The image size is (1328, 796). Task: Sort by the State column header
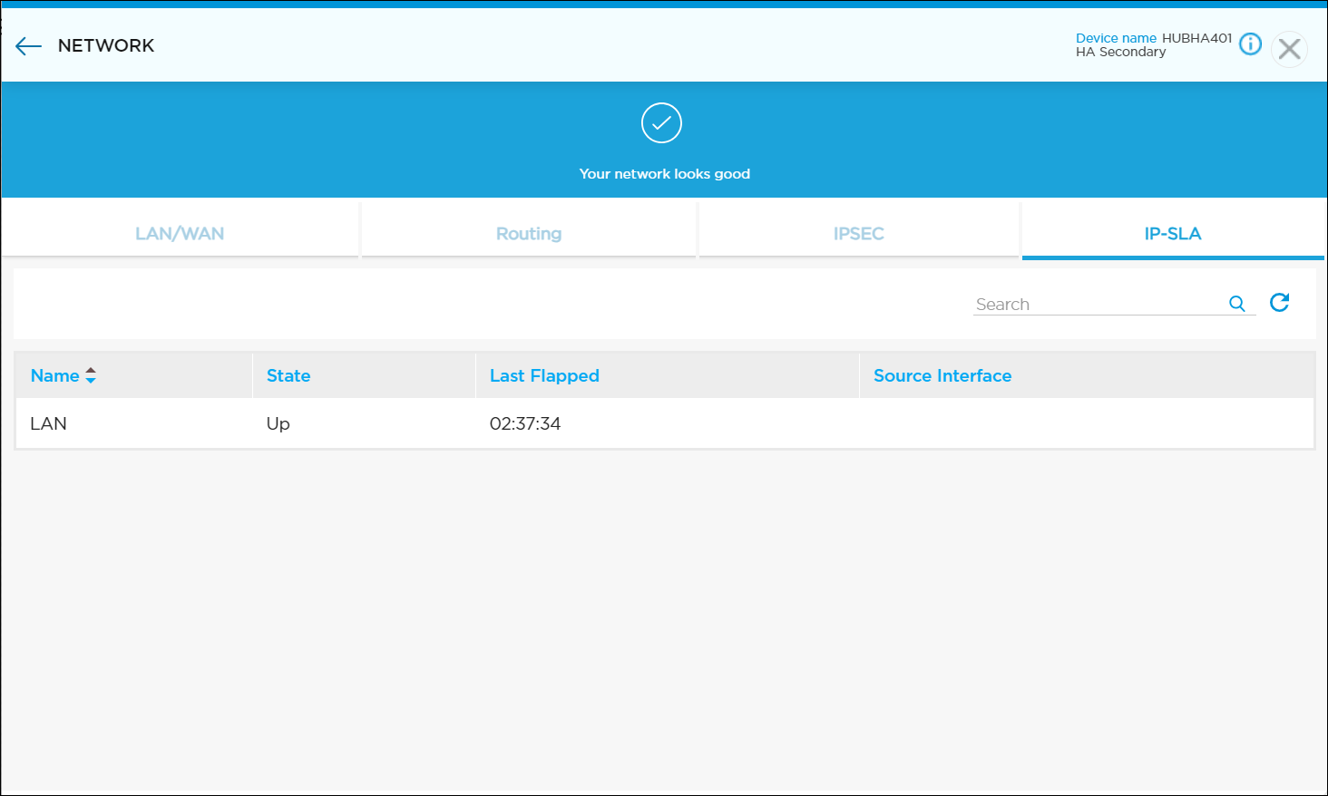(288, 375)
